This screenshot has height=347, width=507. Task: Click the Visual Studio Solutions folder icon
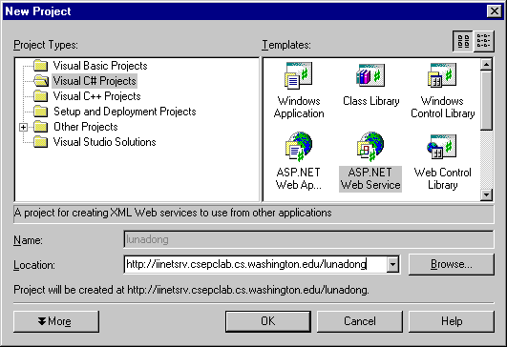[41, 142]
